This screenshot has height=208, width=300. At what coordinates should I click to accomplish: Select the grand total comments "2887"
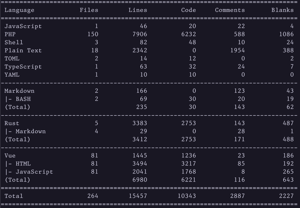point(237,196)
